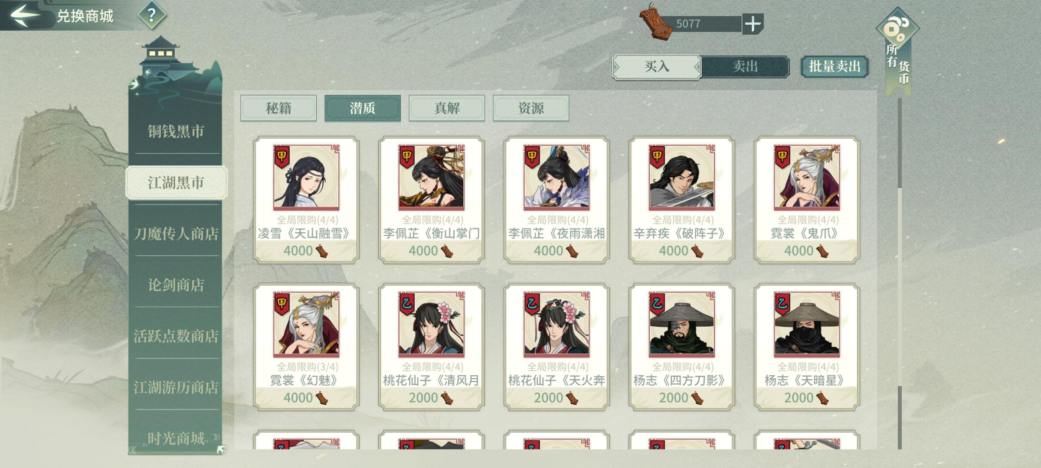Image resolution: width=1041 pixels, height=468 pixels.
Task: Pick 杨志《四方刀影》item card
Action: pyautogui.click(x=681, y=347)
